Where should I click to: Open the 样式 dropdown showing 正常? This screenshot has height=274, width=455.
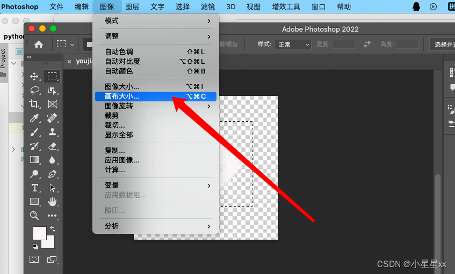click(293, 45)
